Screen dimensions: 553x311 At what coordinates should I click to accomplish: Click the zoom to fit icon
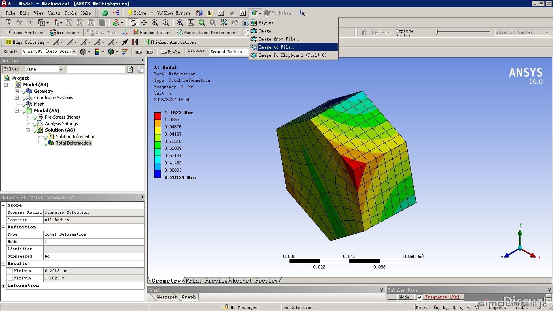tap(180, 23)
